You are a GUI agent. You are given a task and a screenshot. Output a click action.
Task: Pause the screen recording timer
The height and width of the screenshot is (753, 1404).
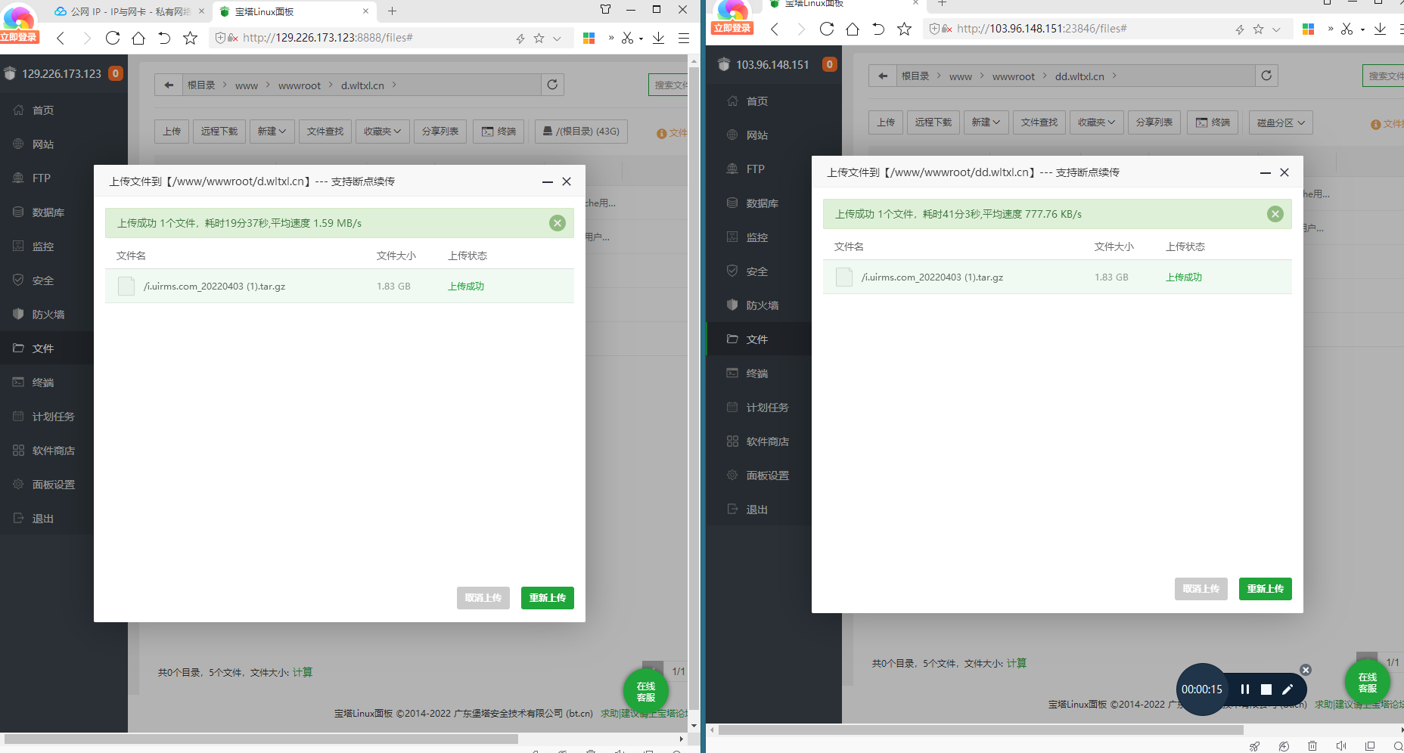pos(1245,689)
